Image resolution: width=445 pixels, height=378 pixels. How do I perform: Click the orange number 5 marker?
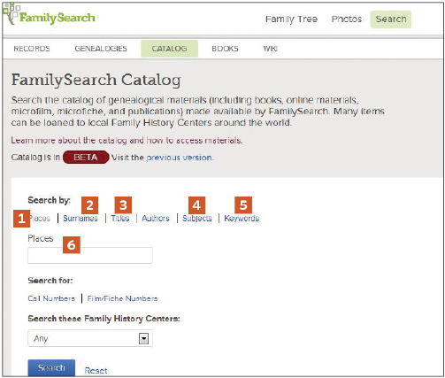coord(243,204)
